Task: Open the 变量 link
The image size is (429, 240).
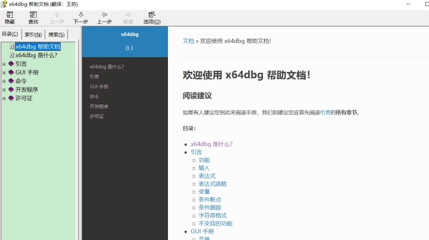Action: click(204, 192)
